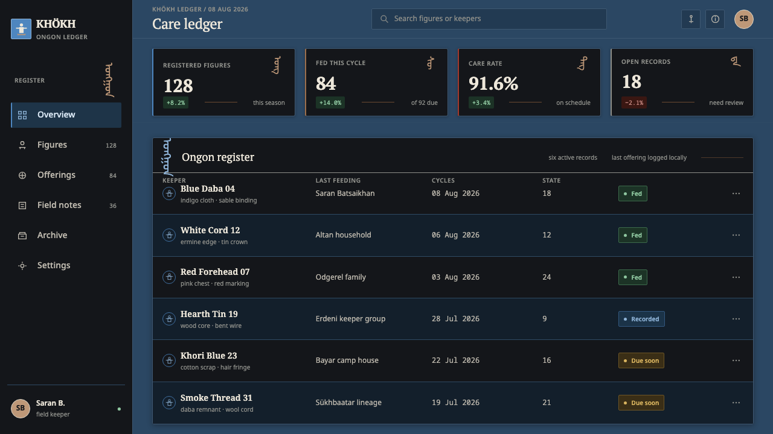This screenshot has width=773, height=434.
Task: Open the more-options menu for Hearth Tin 19
Action: click(736, 319)
